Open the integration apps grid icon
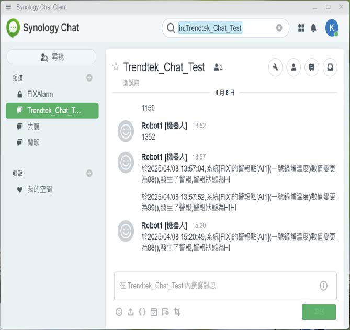The image size is (350, 330). [x=301, y=28]
